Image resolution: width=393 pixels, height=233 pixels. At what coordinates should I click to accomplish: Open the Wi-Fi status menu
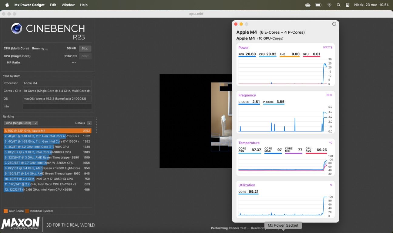pos(329,5)
